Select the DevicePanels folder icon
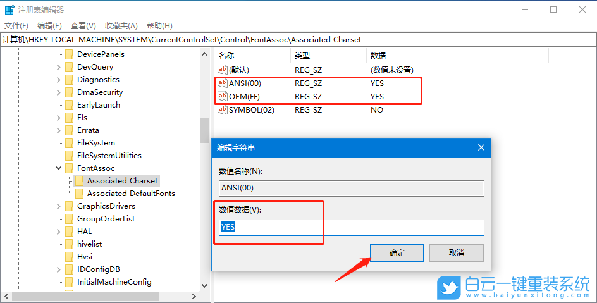This screenshot has width=597, height=303. point(69,54)
